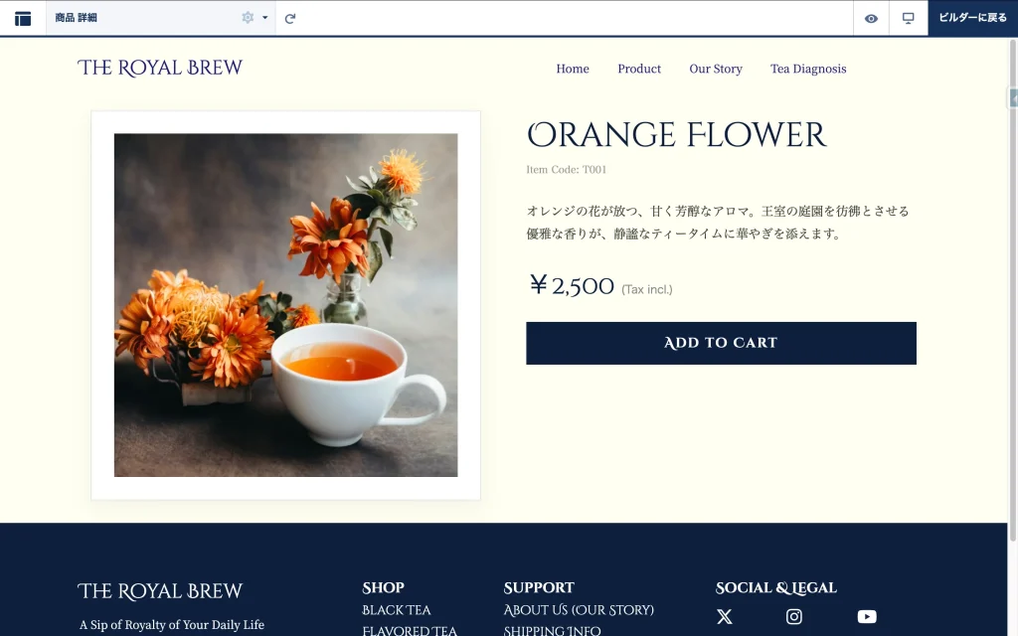The height and width of the screenshot is (636, 1018).
Task: Click the orange flower tea product image
Action: point(285,305)
